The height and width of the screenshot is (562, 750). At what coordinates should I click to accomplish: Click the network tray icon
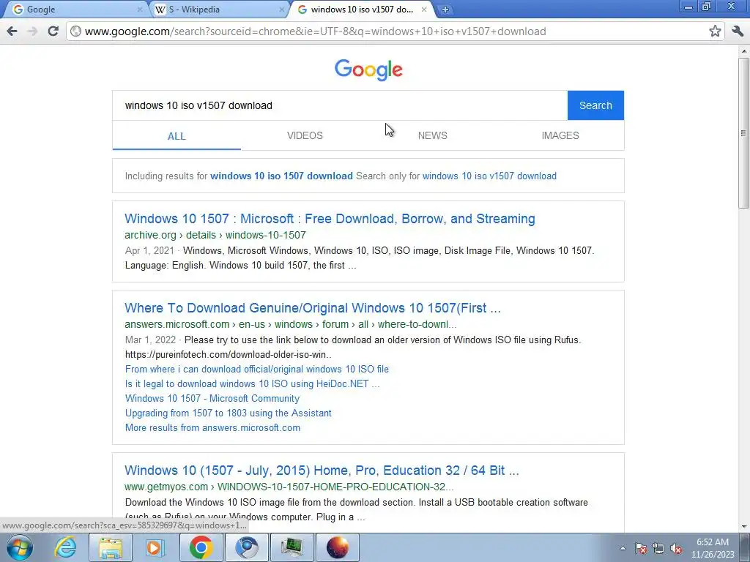658,548
